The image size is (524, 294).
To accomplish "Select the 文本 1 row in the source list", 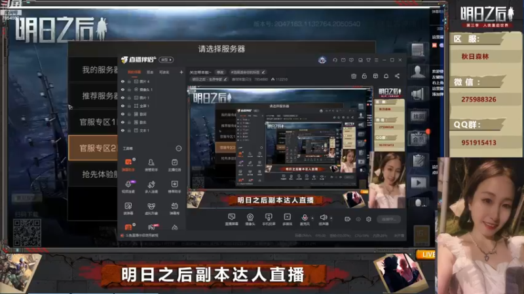I will 152,130.
